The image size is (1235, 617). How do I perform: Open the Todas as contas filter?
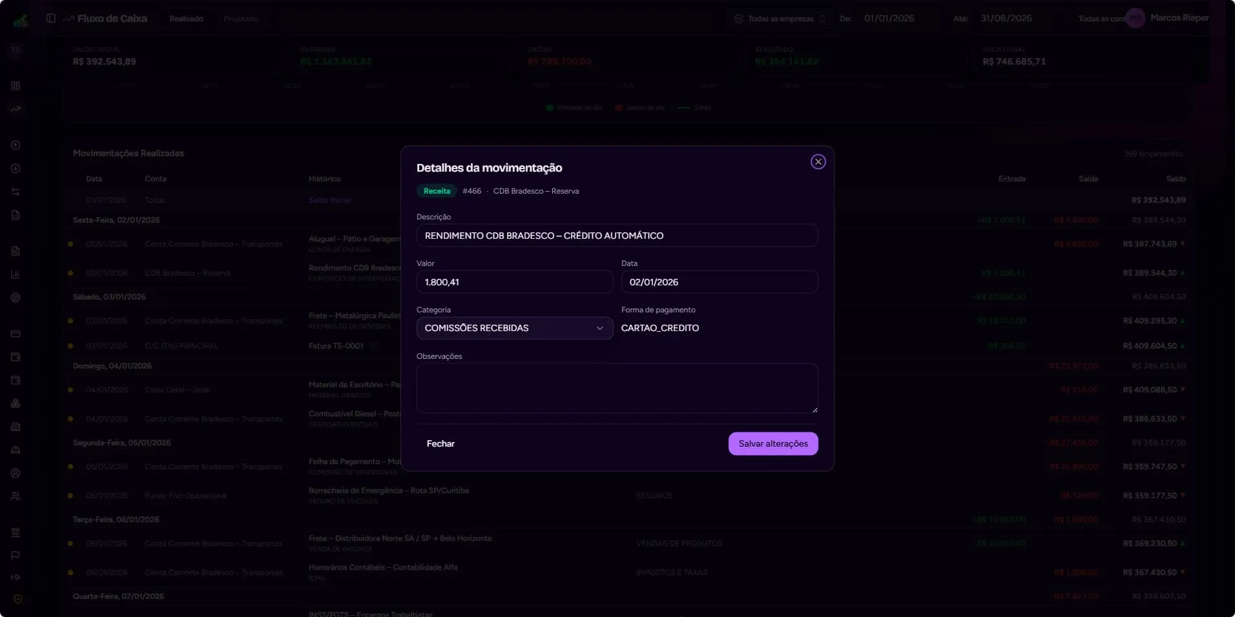click(1100, 19)
